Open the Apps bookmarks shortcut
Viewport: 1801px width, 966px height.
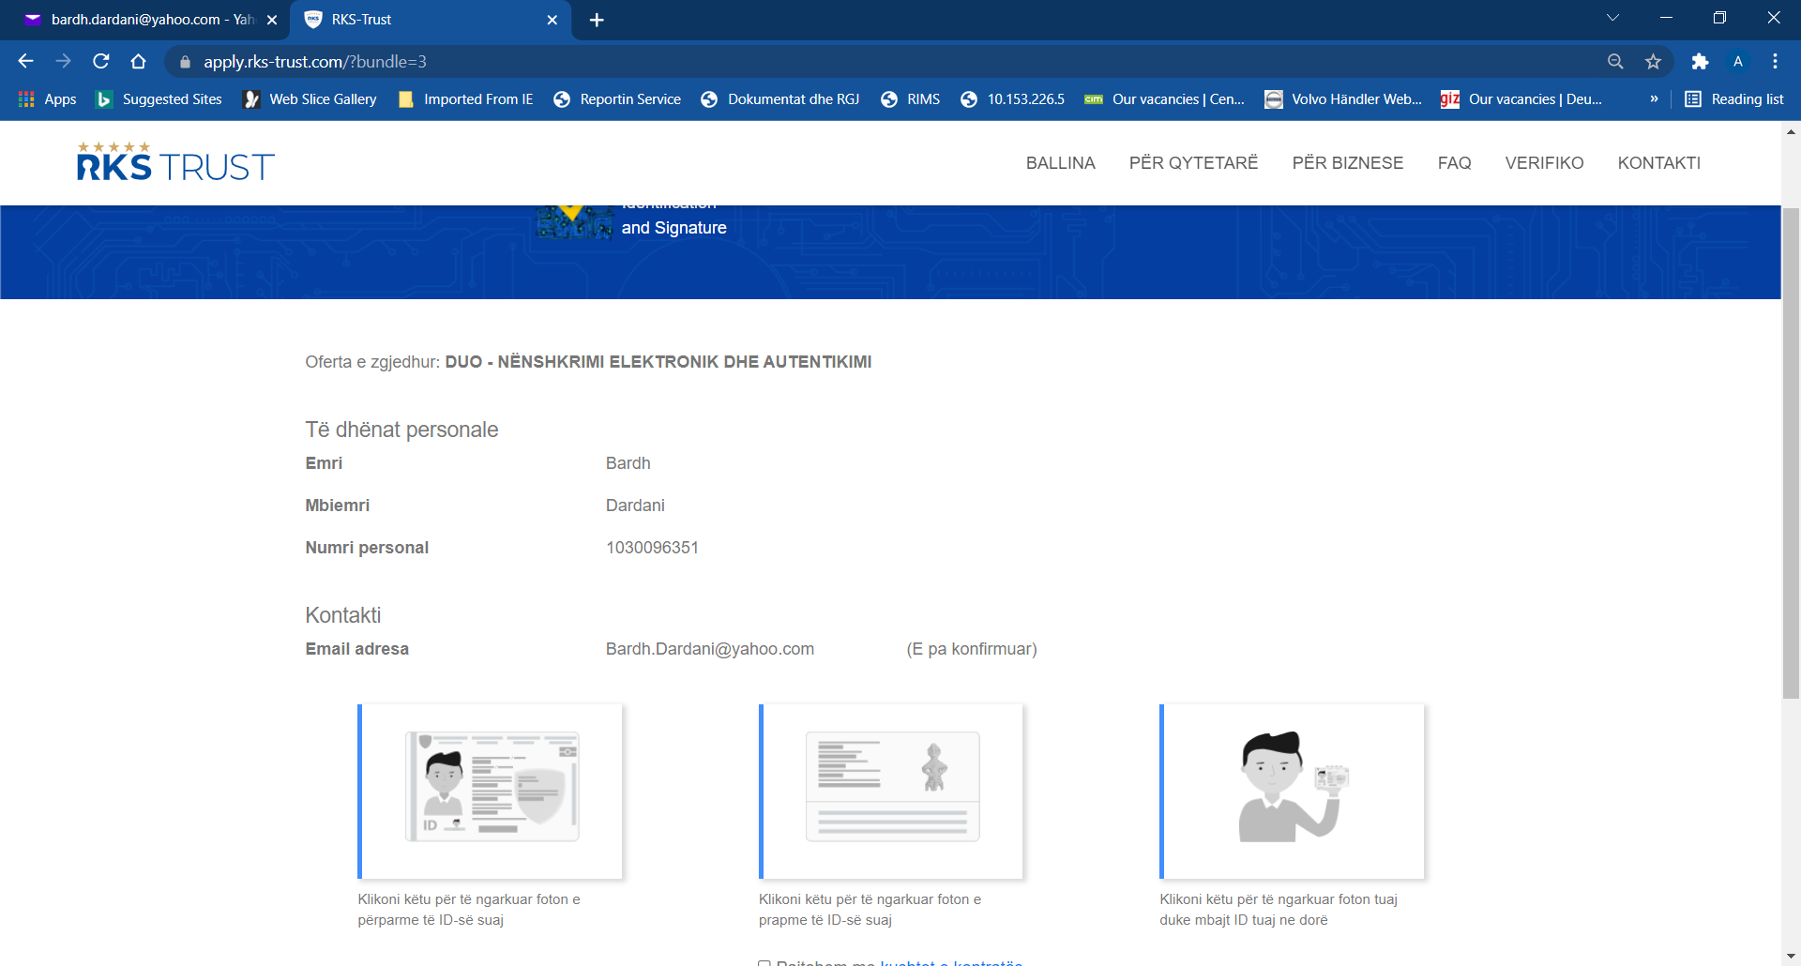pyautogui.click(x=48, y=98)
